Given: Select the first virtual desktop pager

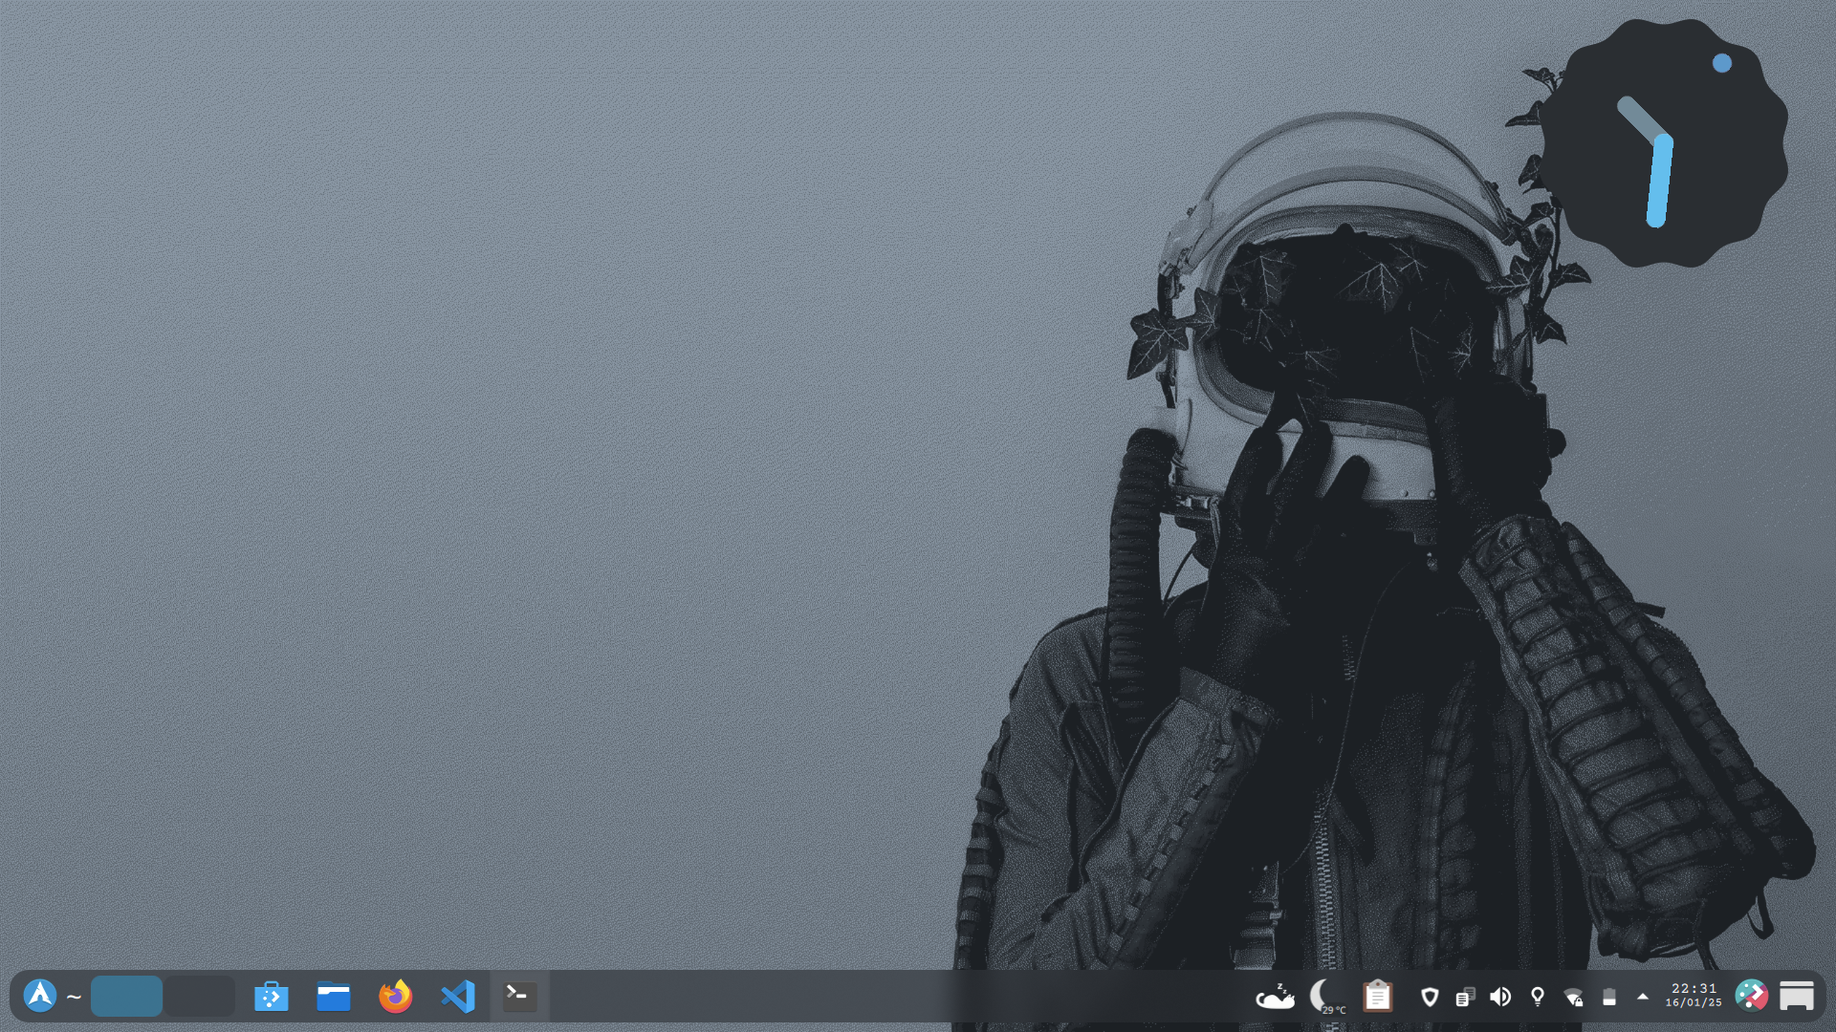Looking at the screenshot, I should (x=126, y=997).
